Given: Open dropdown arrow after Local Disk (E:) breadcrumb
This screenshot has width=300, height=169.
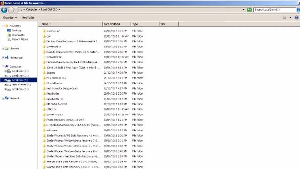Looking at the screenshot, I should click(60, 9).
